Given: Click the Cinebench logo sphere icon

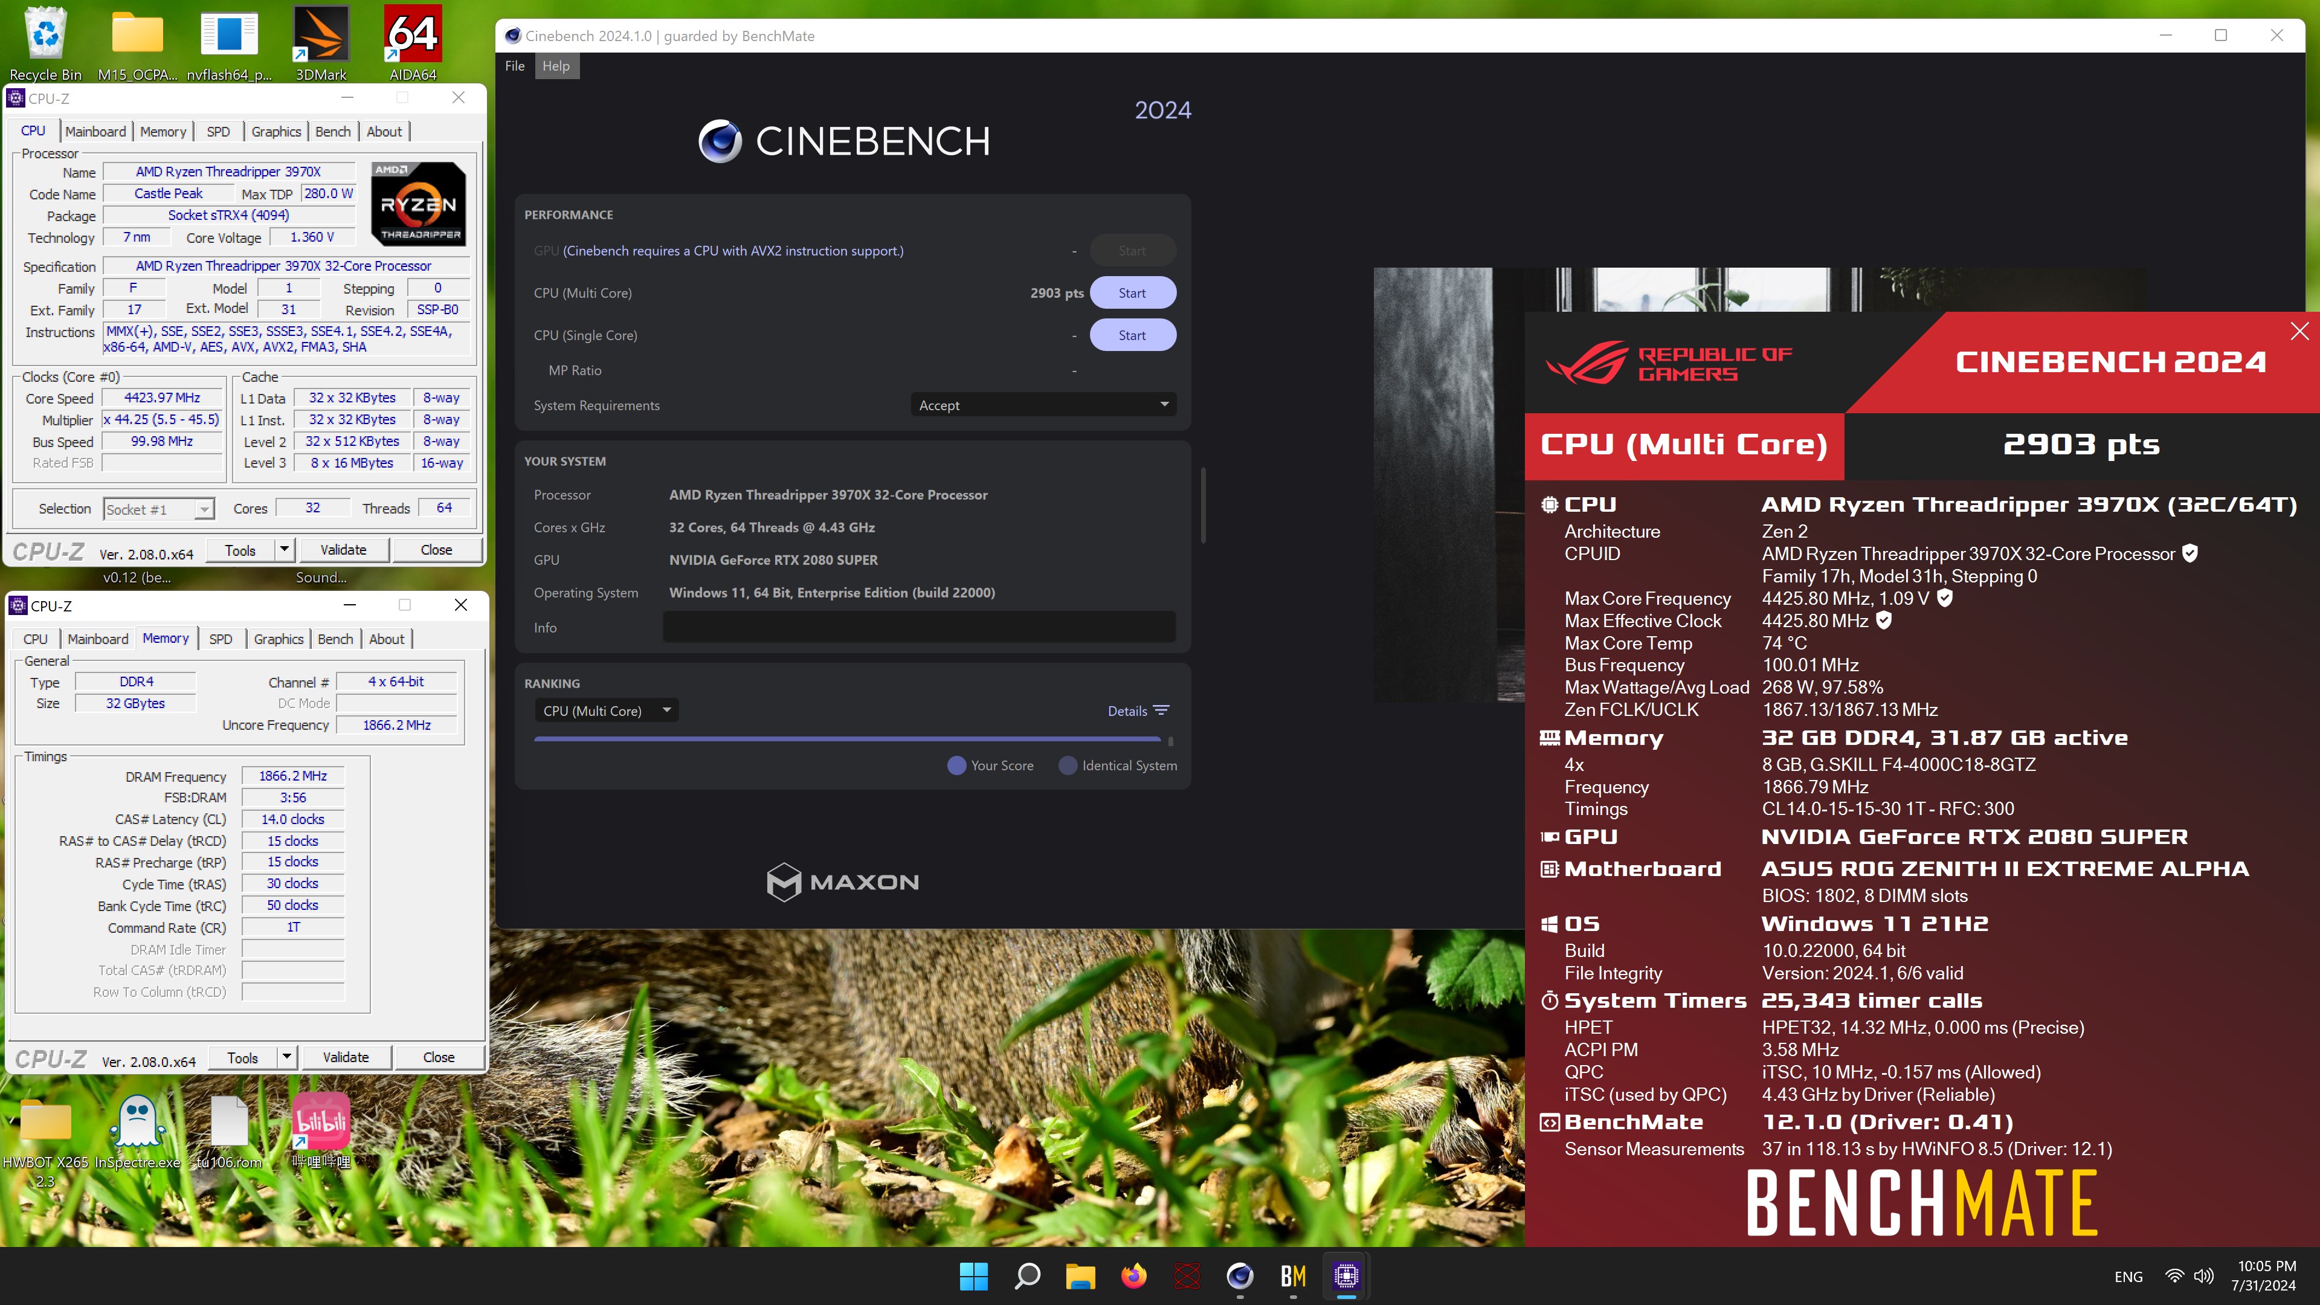Looking at the screenshot, I should (x=720, y=141).
